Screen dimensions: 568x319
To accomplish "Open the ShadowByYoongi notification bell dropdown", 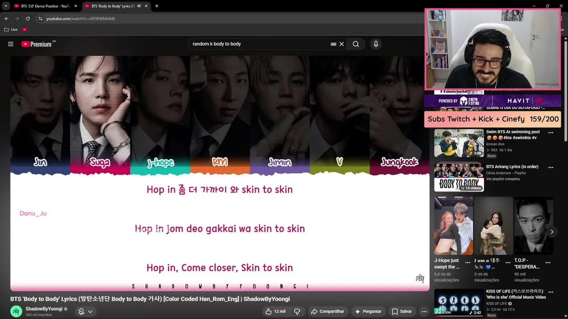I will click(x=85, y=311).
